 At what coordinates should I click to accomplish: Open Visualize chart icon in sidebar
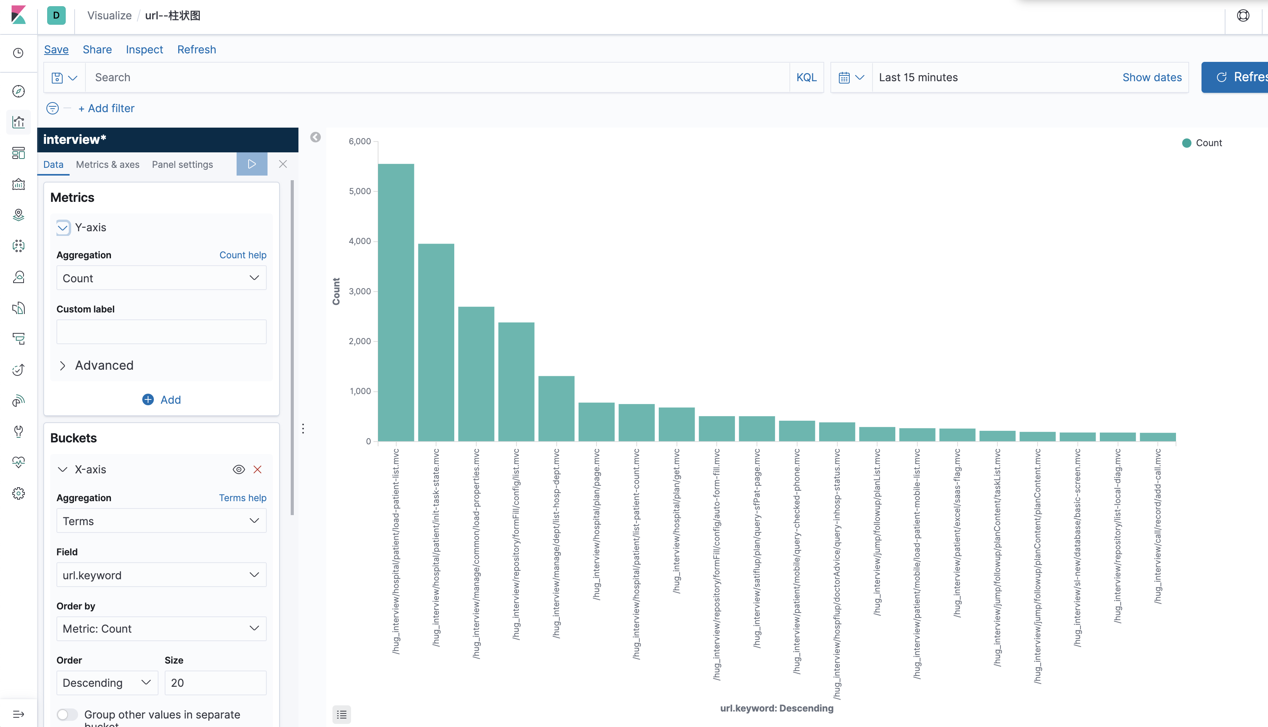coord(19,122)
